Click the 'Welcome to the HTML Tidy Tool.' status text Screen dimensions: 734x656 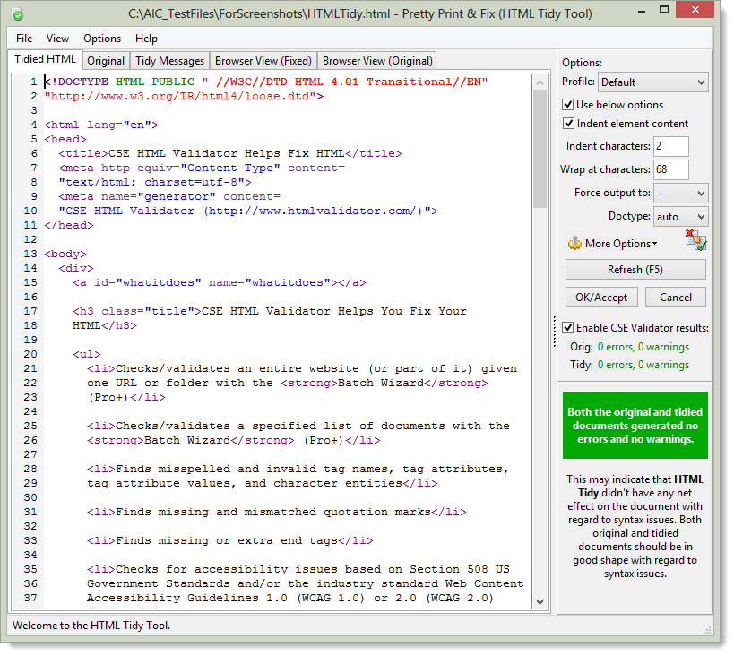(x=91, y=626)
